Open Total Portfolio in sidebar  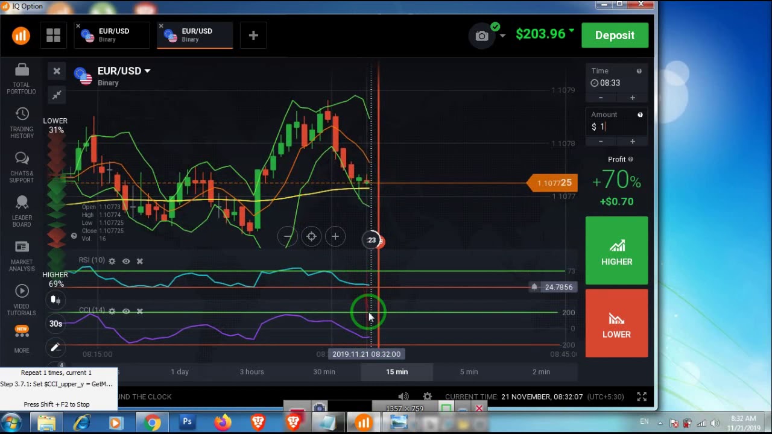(22, 80)
